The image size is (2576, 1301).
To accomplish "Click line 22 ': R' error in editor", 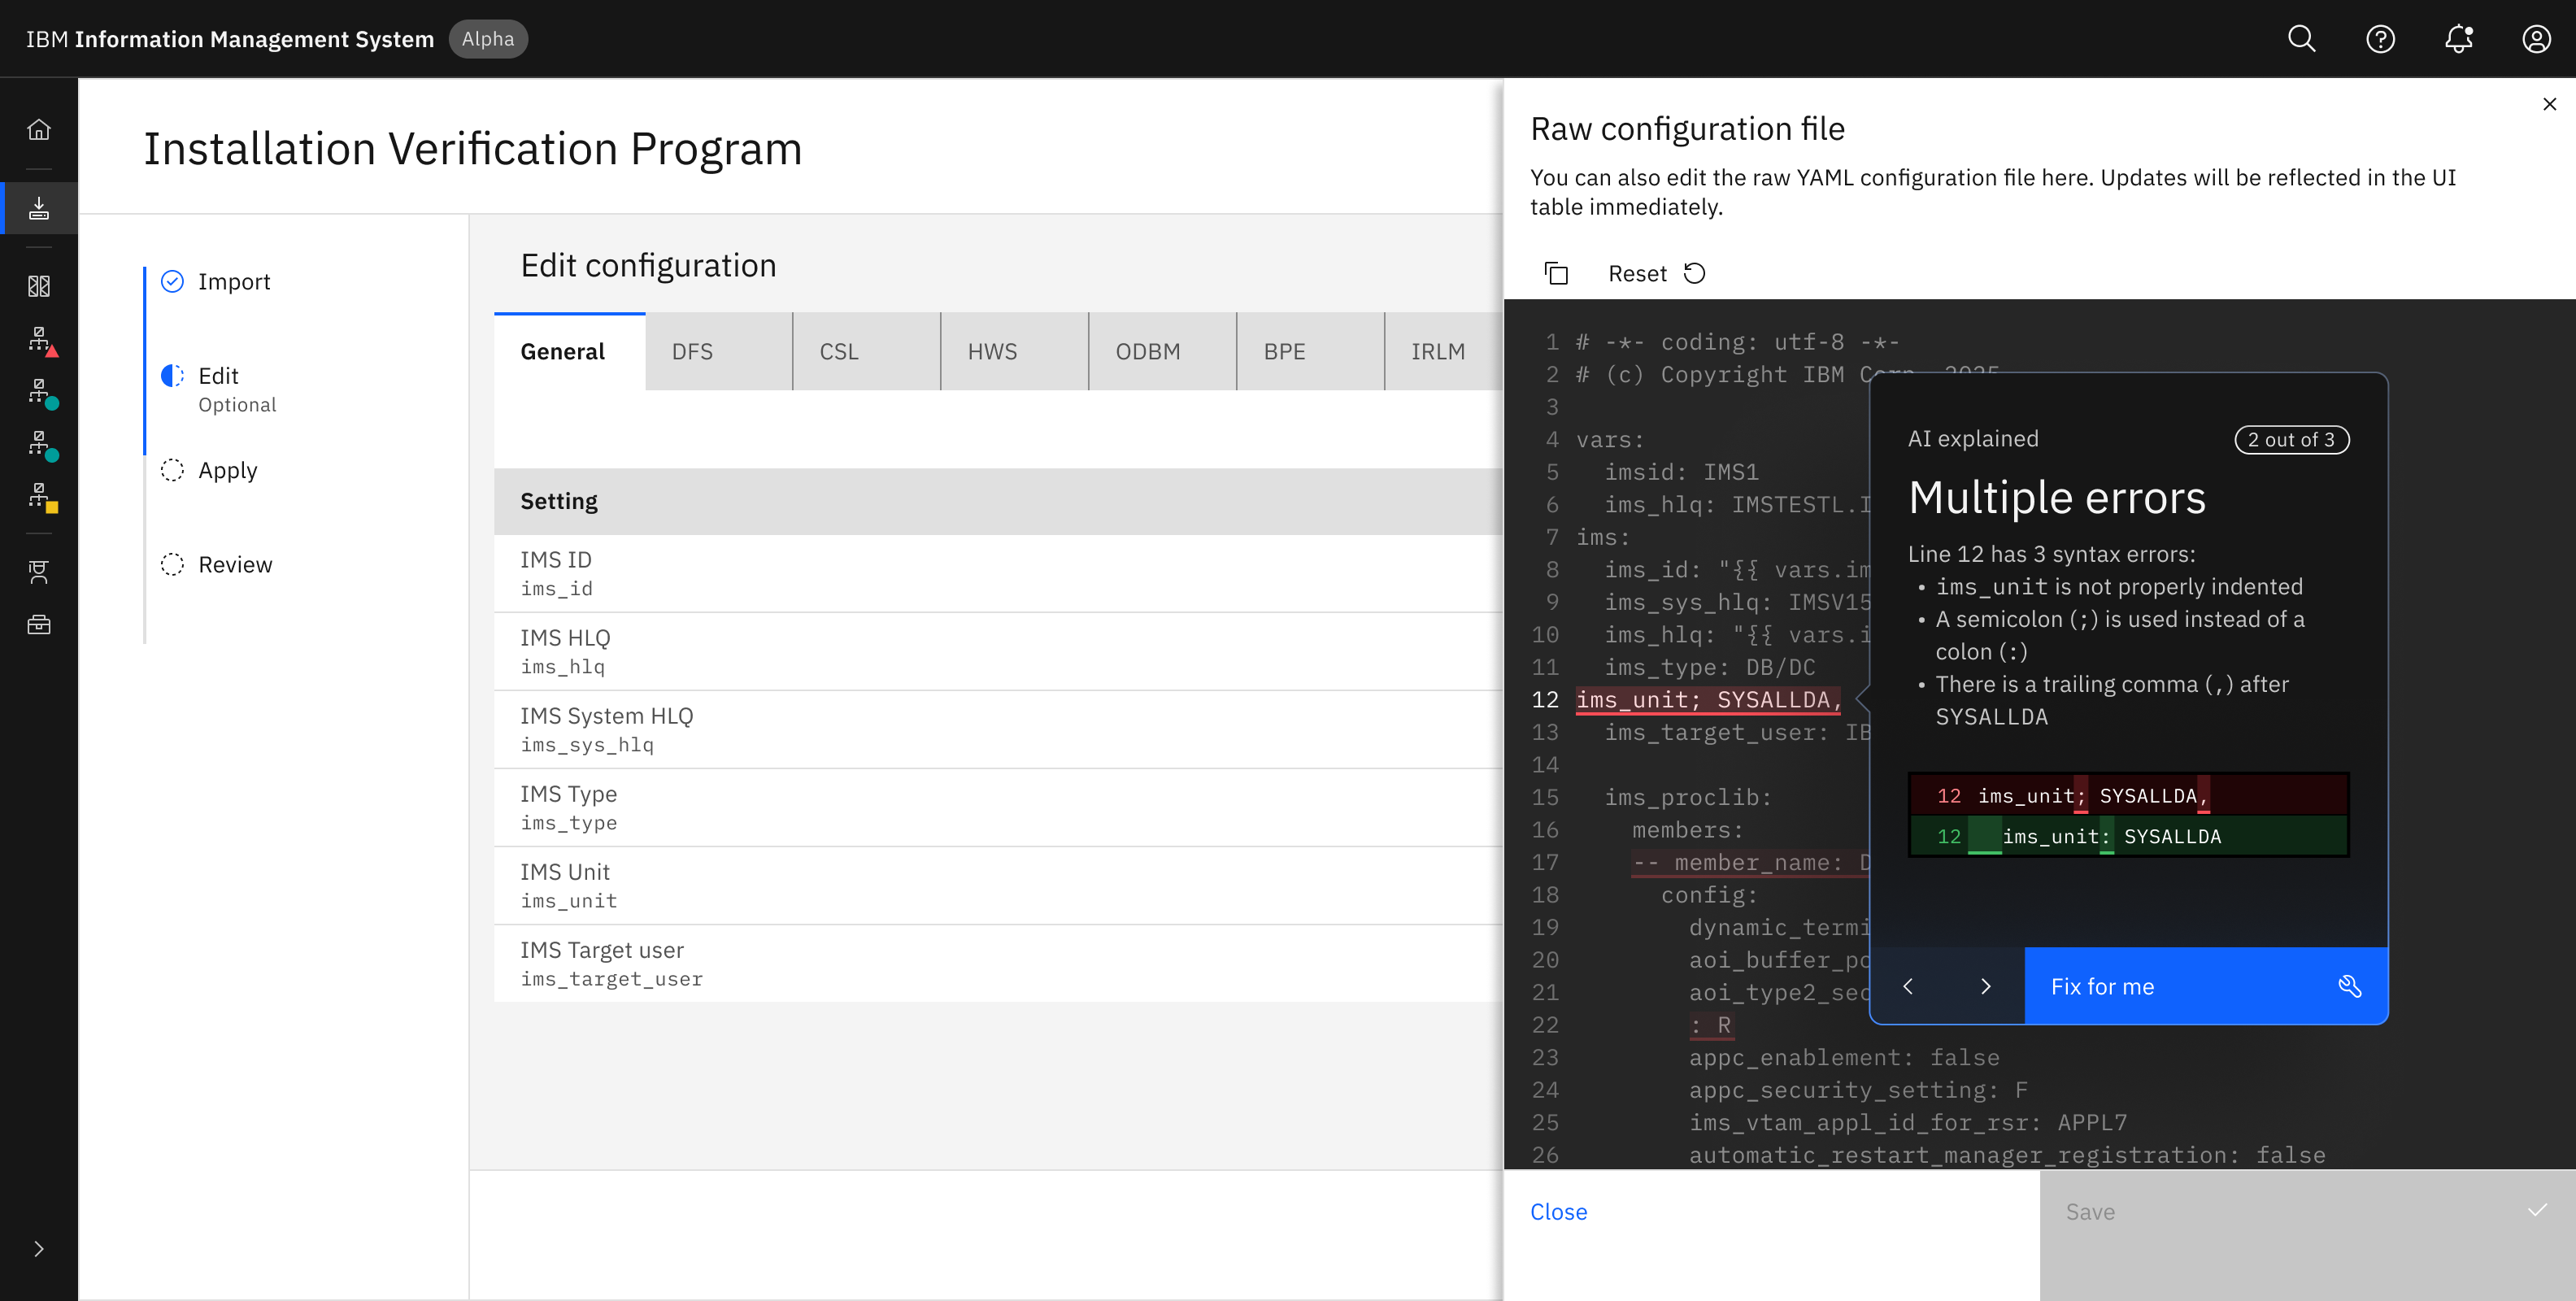I will (x=1711, y=1025).
